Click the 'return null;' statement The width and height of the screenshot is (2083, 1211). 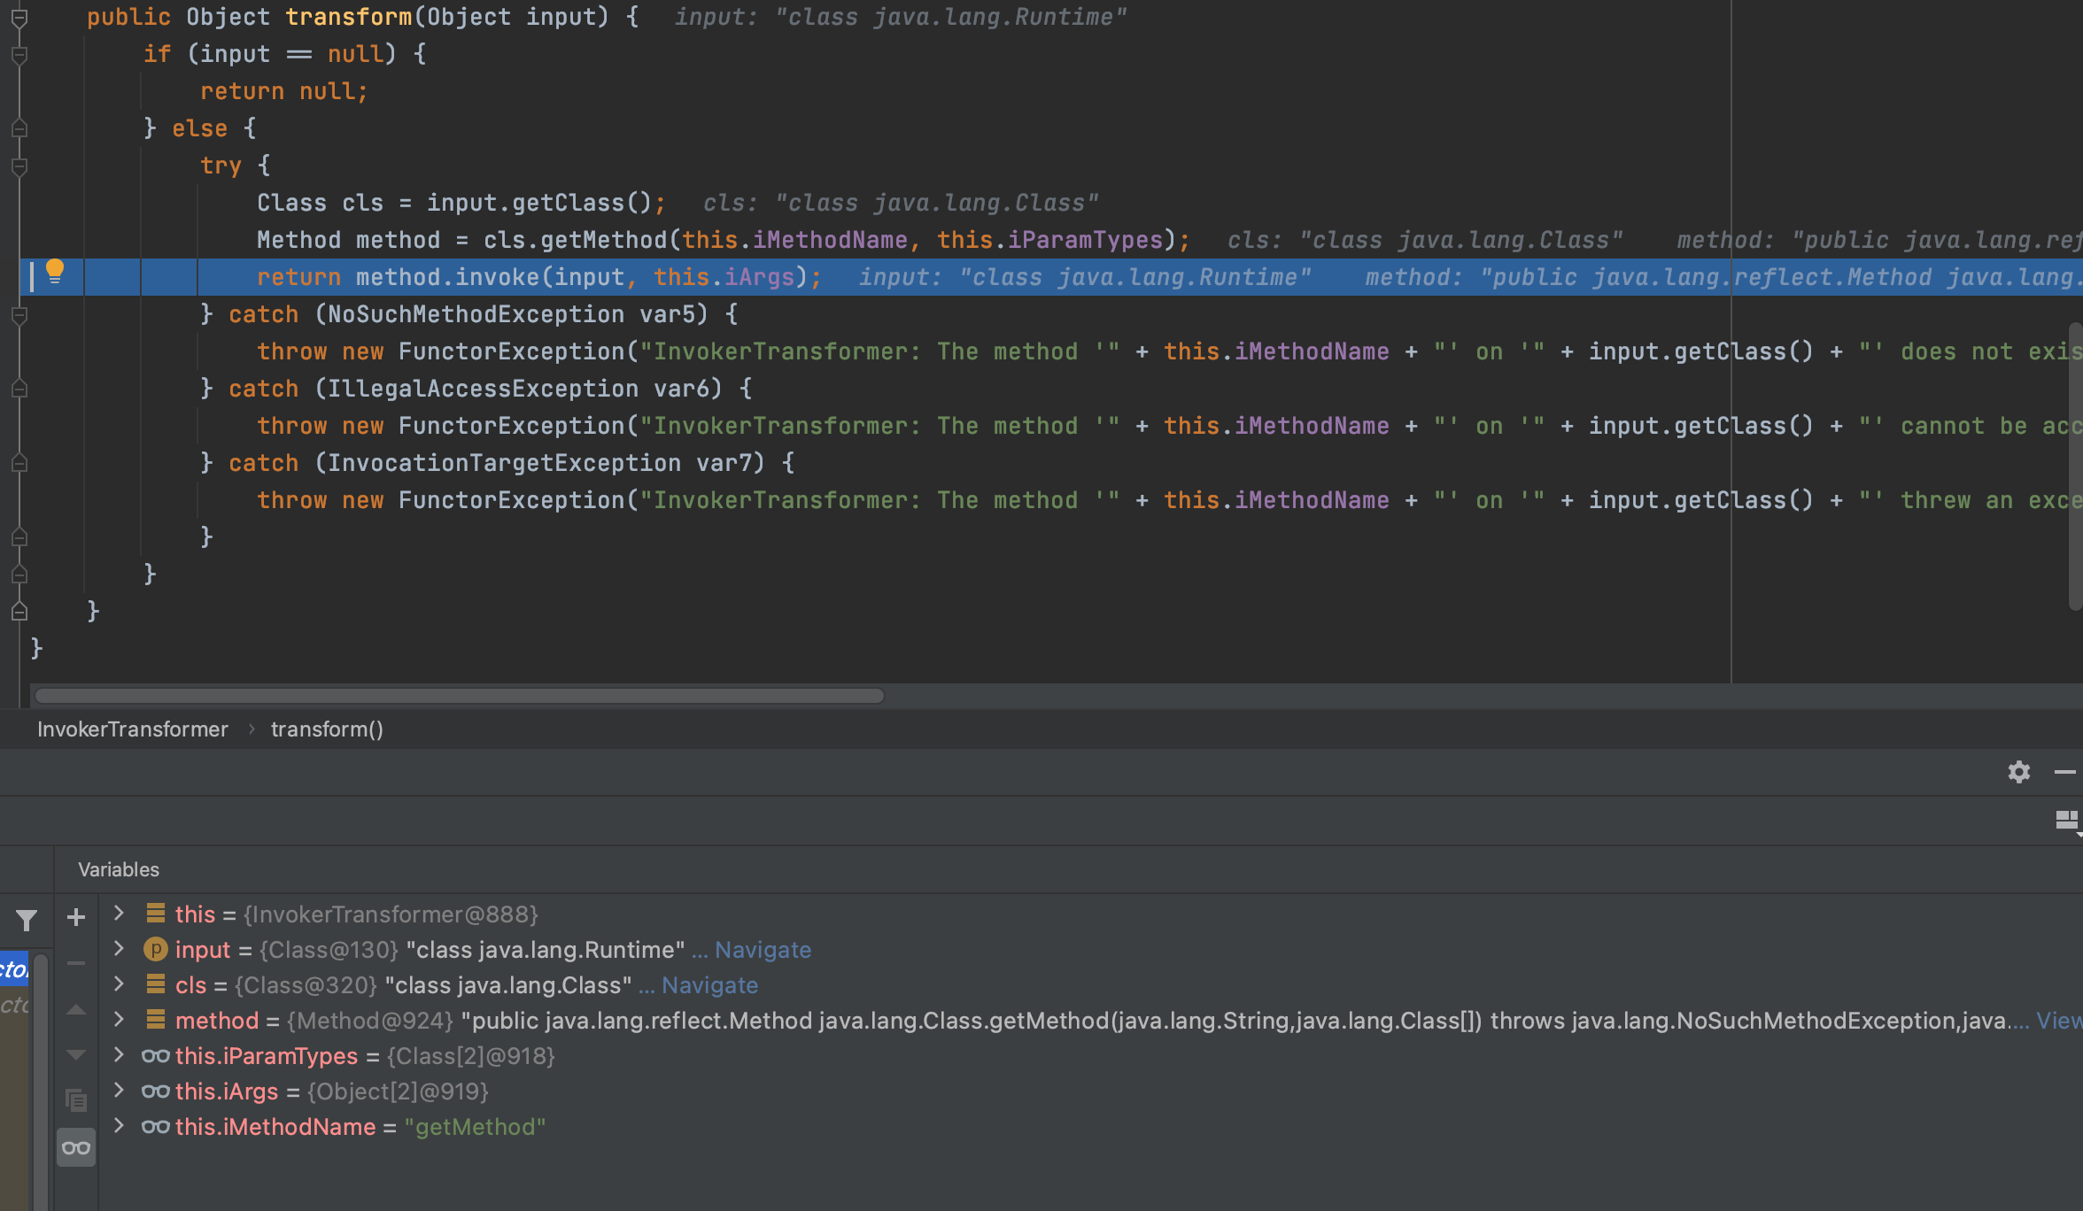pyautogui.click(x=283, y=91)
